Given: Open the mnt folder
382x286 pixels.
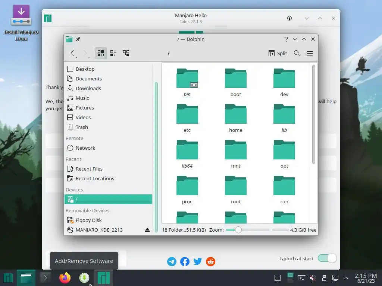Looking at the screenshot, I should tap(236, 154).
